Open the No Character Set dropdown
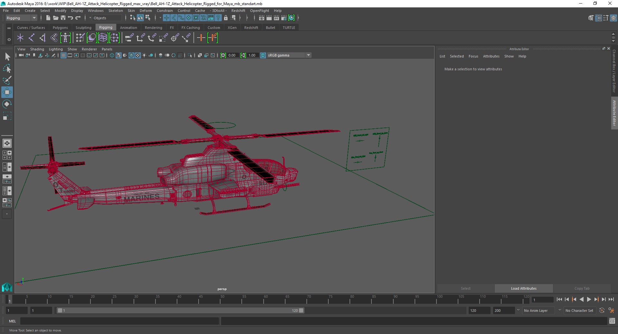 [x=579, y=311]
